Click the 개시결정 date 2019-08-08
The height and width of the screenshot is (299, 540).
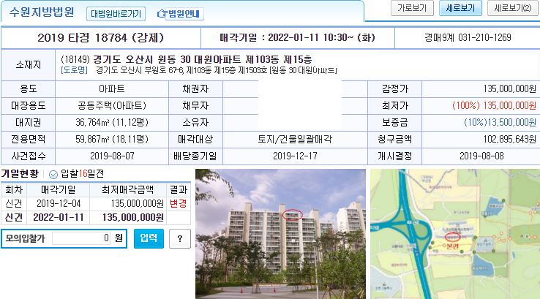tap(481, 156)
